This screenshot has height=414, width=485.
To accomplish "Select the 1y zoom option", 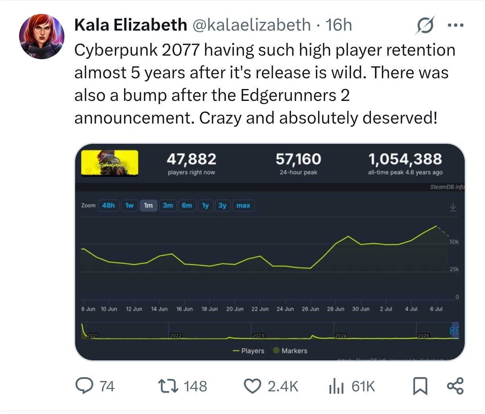I will coord(205,205).
